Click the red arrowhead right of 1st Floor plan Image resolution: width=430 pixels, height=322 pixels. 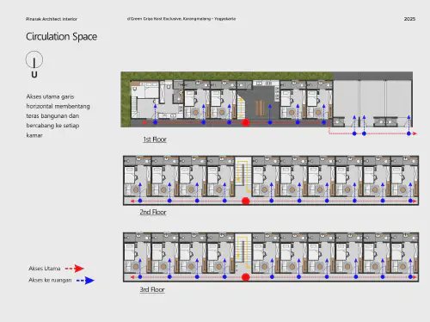pos(415,133)
